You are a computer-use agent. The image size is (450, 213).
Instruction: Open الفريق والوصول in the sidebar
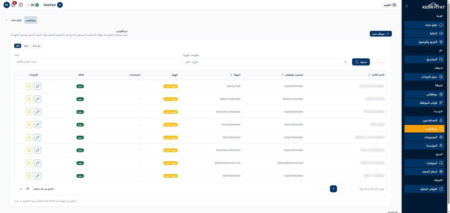tap(424, 42)
